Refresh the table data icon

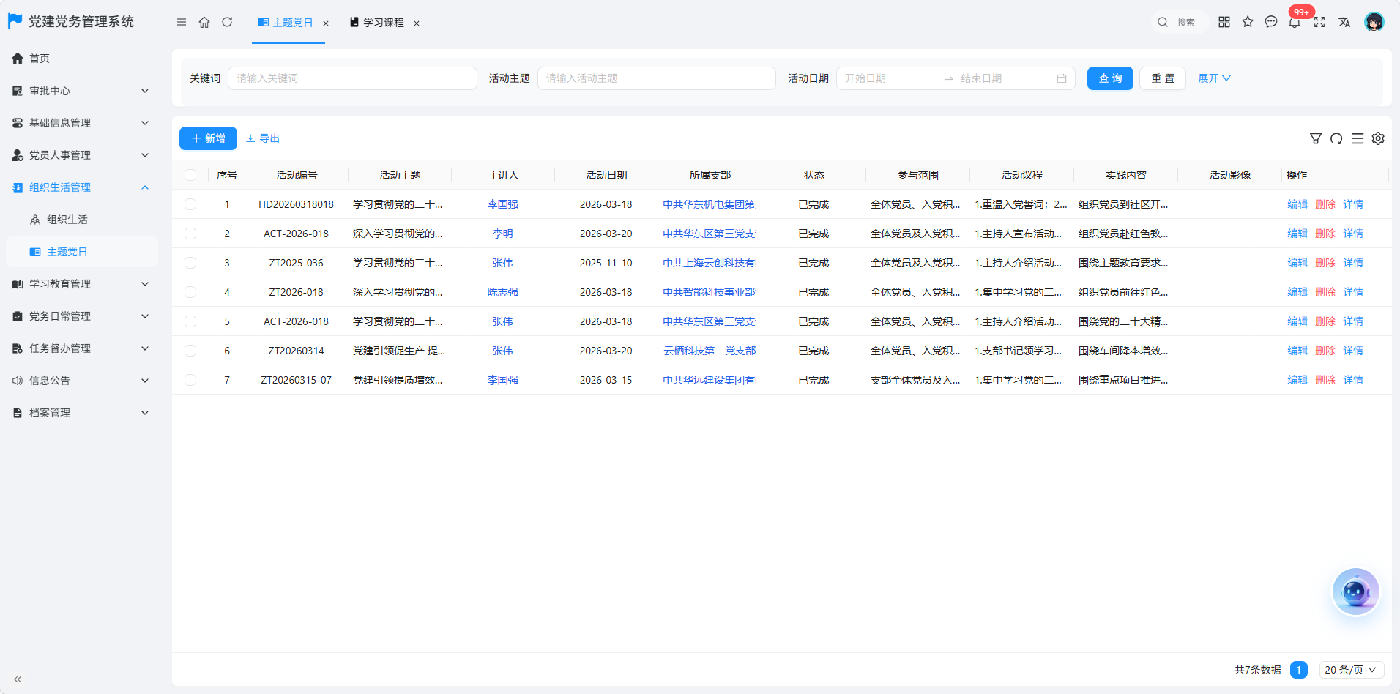pos(1336,138)
